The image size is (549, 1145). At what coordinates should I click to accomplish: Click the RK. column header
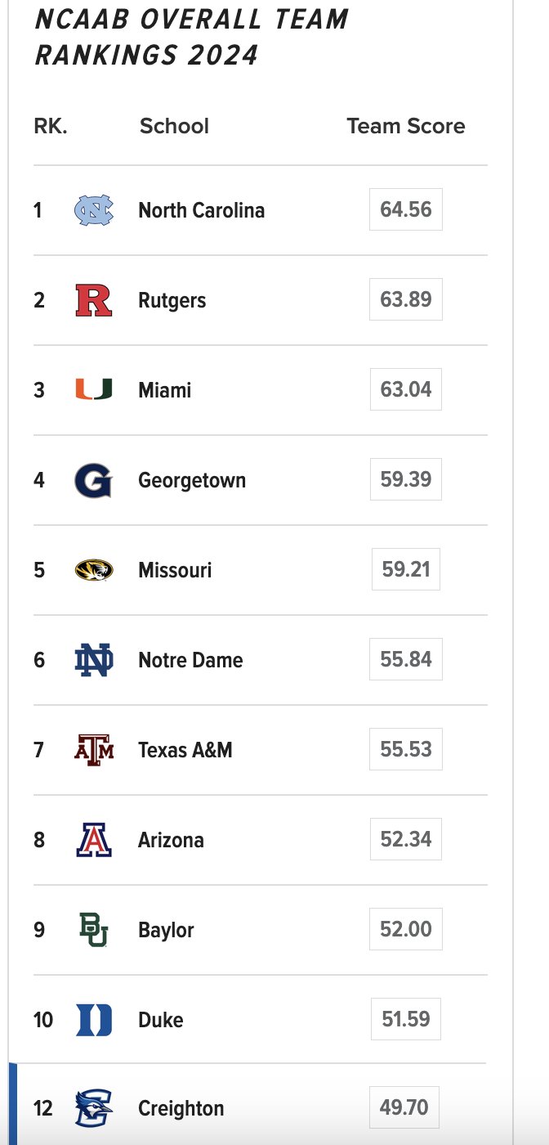50,126
